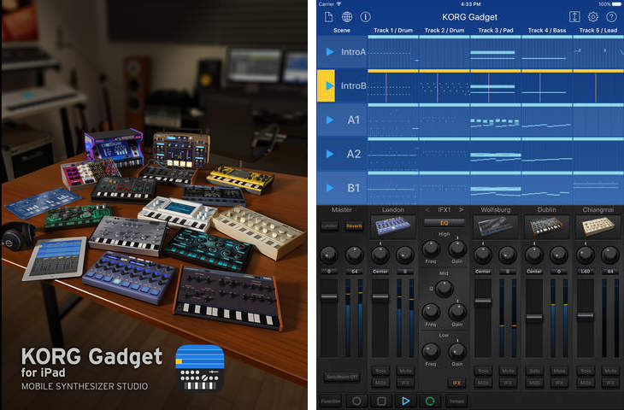Image resolution: width=624 pixels, height=410 pixels.
Task: Open the Chiangmai gadget thumbnail
Action: click(x=598, y=226)
